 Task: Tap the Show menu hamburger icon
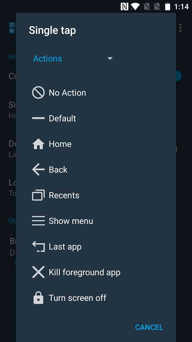(38, 221)
